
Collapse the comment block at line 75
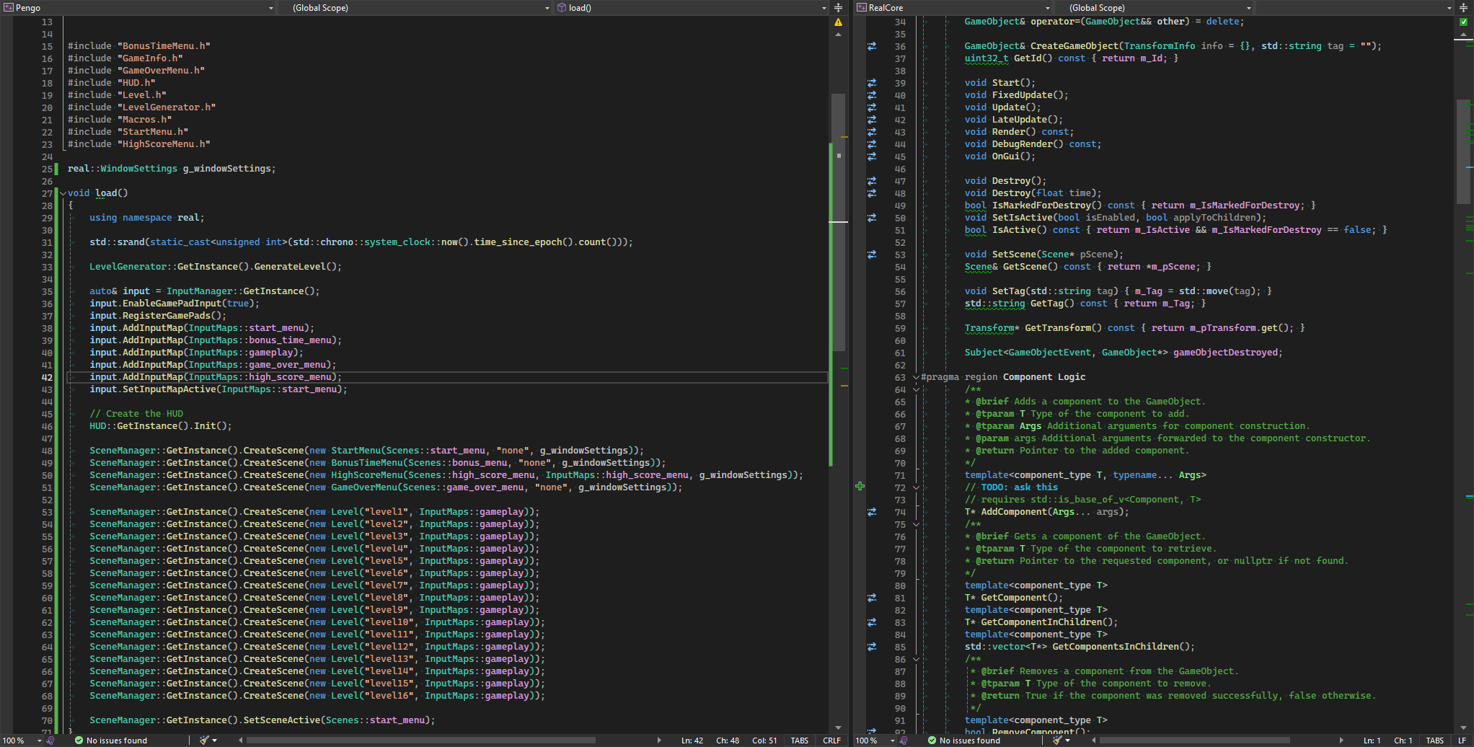pyautogui.click(x=916, y=524)
